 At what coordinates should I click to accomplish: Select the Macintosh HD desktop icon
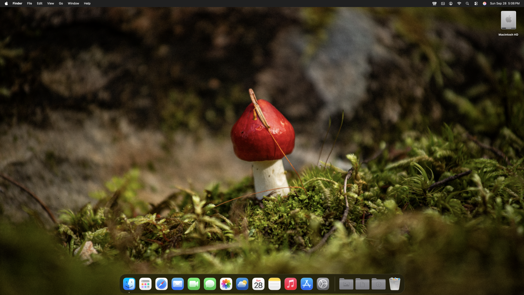point(508,20)
